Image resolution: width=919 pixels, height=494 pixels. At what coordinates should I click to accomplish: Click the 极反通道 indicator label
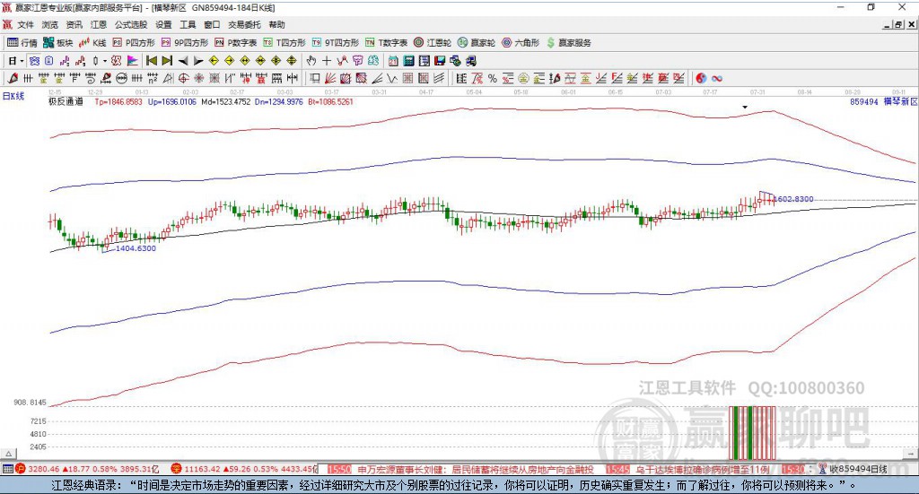point(66,102)
